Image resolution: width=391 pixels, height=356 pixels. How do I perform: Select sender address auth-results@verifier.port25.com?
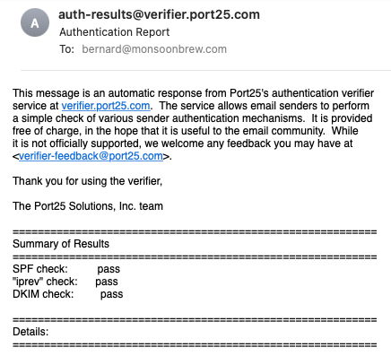coord(159,14)
